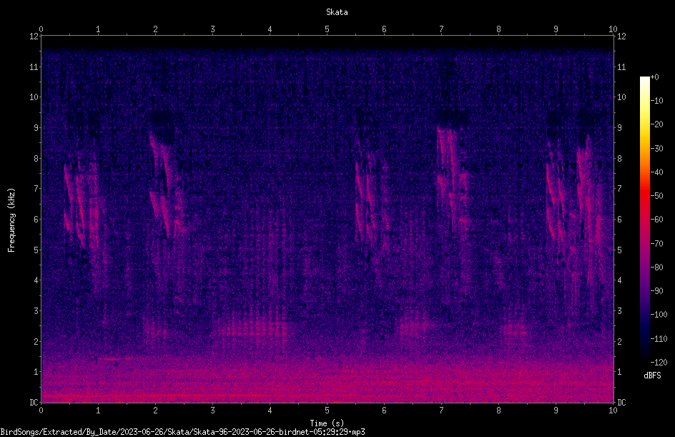The width and height of the screenshot is (675, 437).
Task: Click the dBFS color scale gradient bar
Action: [644, 219]
